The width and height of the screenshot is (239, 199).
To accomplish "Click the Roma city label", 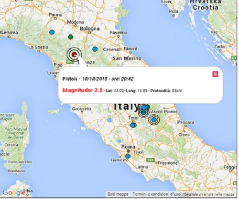I will 128,147.
